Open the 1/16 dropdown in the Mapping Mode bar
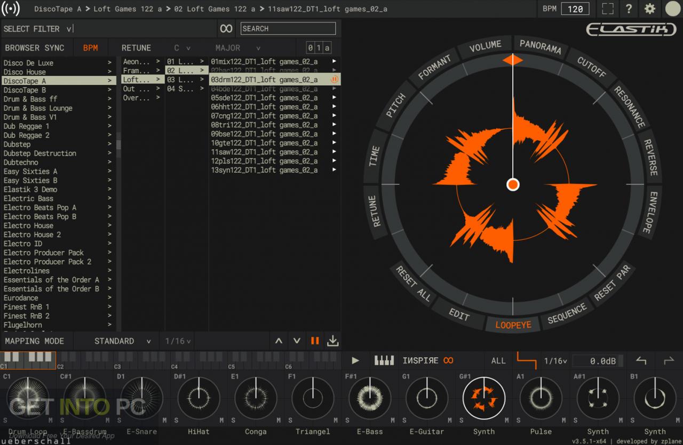This screenshot has height=445, width=683. 178,341
